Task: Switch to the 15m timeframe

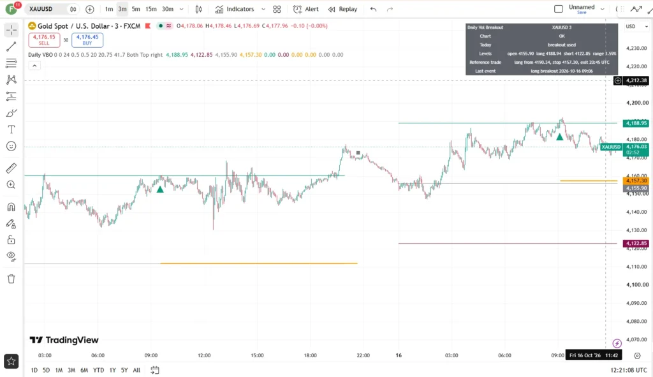Action: [150, 9]
